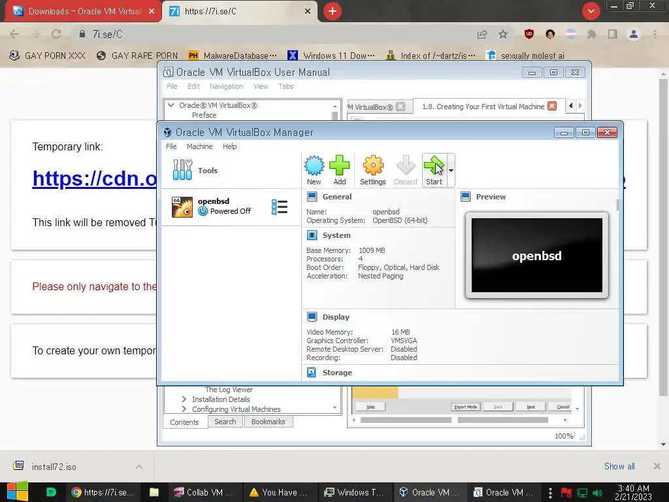Open Settings for the openbsd VM
Screen dimensions: 669x502
[373, 170]
